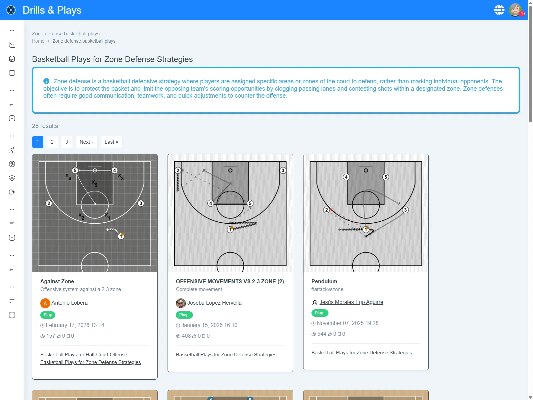
Task: Open the team group icon in sidebar
Action: [x=12, y=178]
